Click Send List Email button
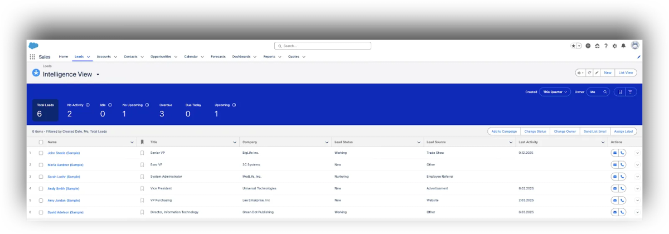669x234 pixels. pos(595,131)
